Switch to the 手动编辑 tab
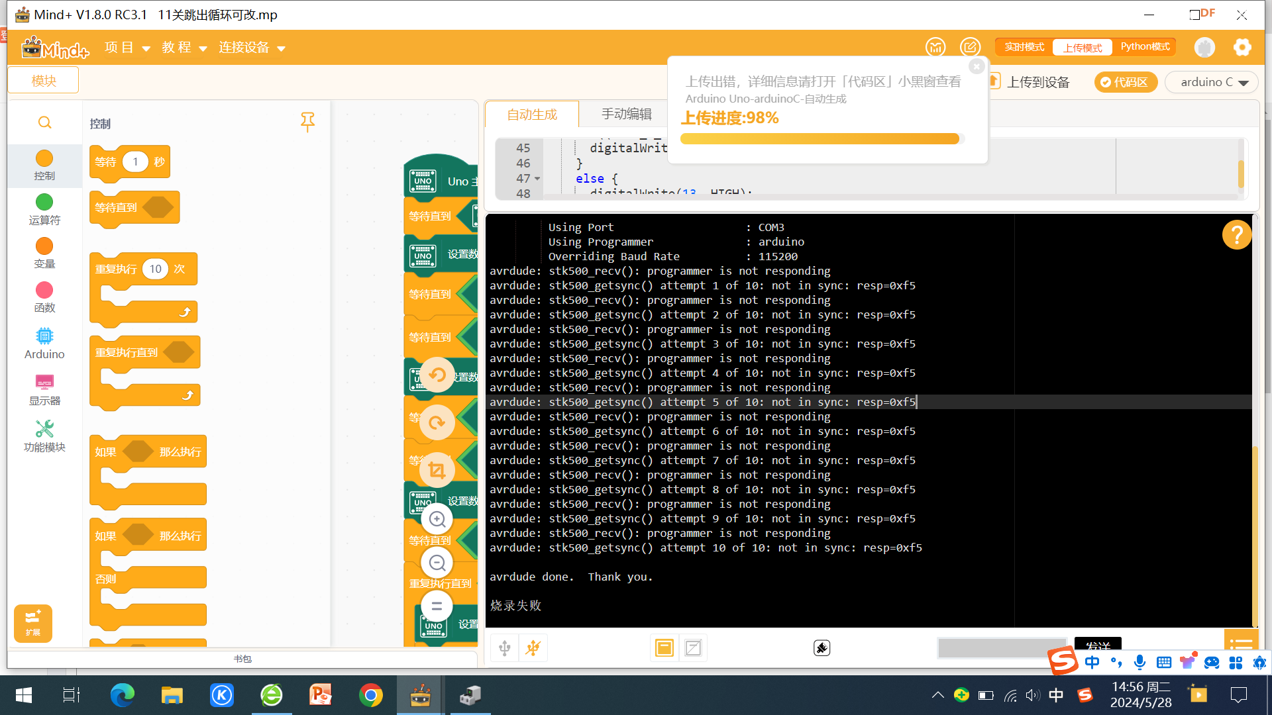 pyautogui.click(x=626, y=114)
